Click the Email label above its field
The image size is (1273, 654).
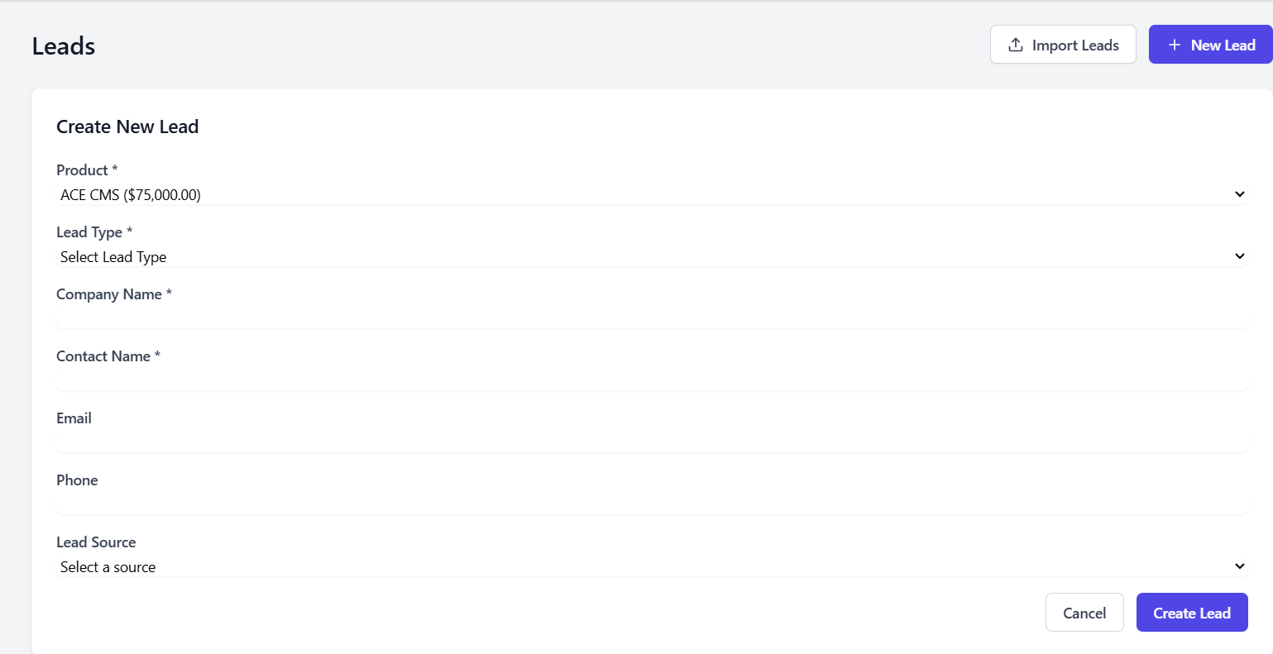click(x=74, y=418)
